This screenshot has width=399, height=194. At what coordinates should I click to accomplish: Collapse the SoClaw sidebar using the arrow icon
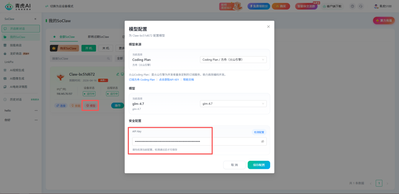tap(35, 19)
